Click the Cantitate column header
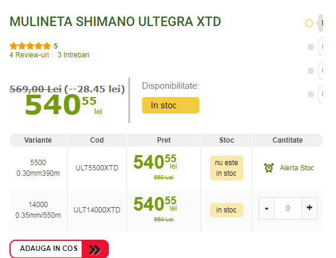Viewport: 336px width, 258px height. [x=287, y=140]
